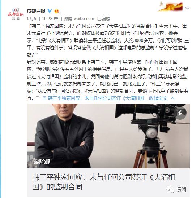Collapse the post with 收起全文
This screenshot has width=192, height=198.
point(158,98)
